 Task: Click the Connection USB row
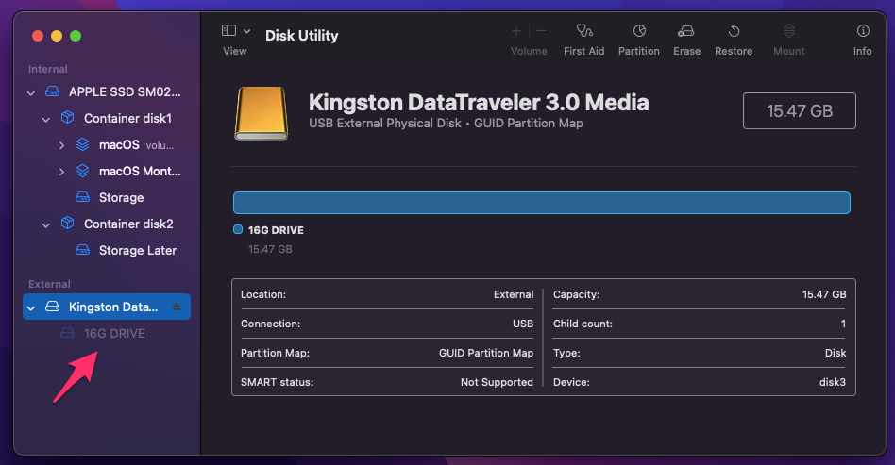click(387, 324)
